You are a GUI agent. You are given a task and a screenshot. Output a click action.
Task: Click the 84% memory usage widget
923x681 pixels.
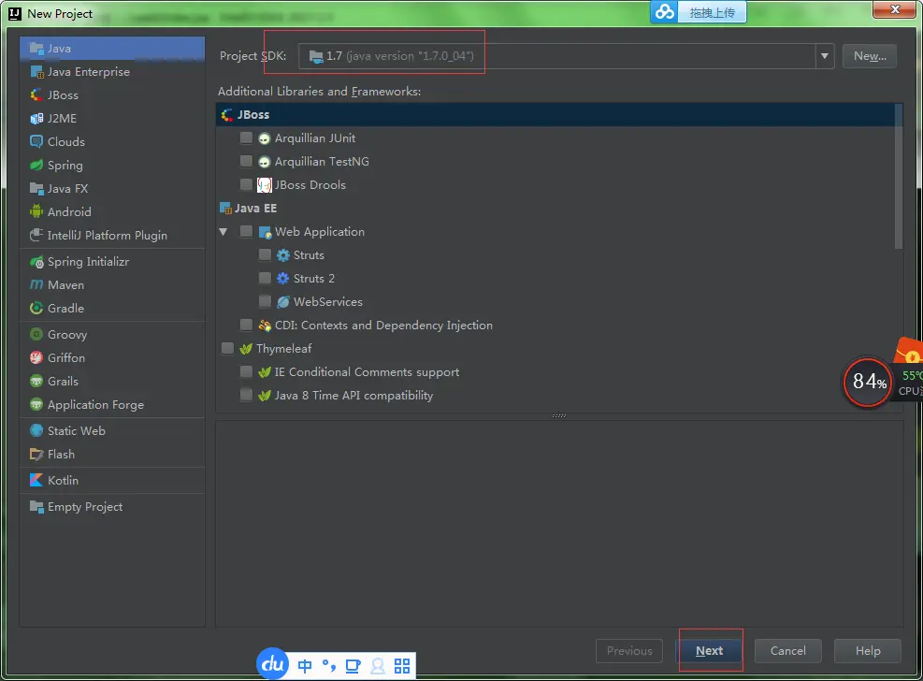click(868, 382)
